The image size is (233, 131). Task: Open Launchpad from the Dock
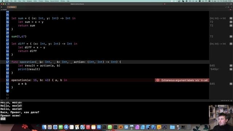pos(50,127)
